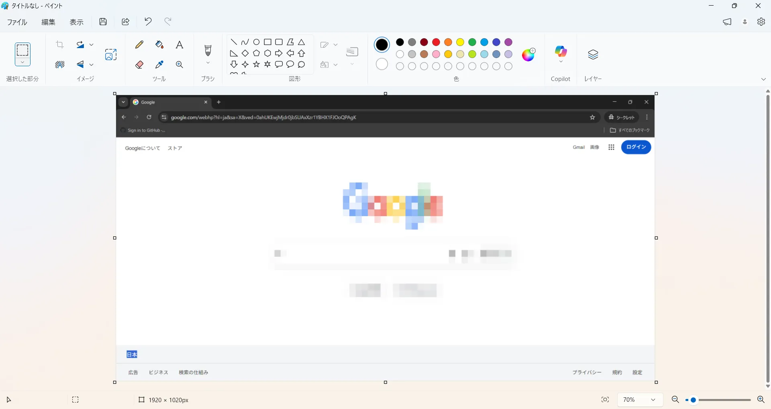Undo the last action

point(148,22)
